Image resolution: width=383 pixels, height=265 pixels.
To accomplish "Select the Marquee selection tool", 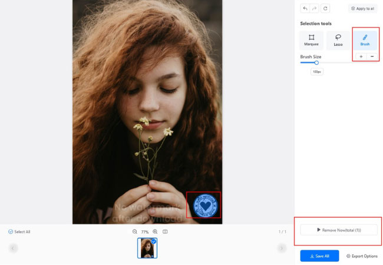I will [311, 39].
